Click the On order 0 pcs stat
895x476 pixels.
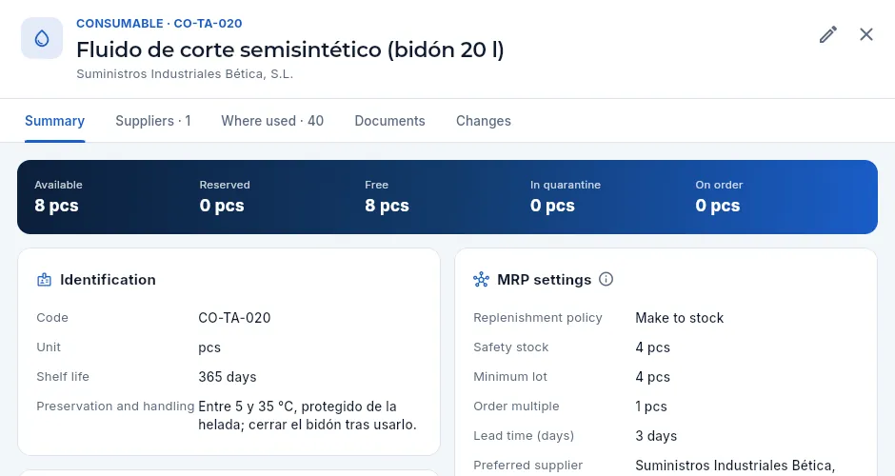pos(719,197)
